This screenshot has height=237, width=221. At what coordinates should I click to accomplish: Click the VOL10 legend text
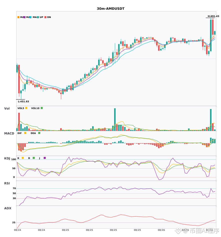click(x=35, y=108)
